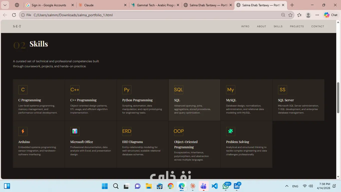Open the favorites list icon
Viewport: 341px width, 192px height.
pos(299,15)
